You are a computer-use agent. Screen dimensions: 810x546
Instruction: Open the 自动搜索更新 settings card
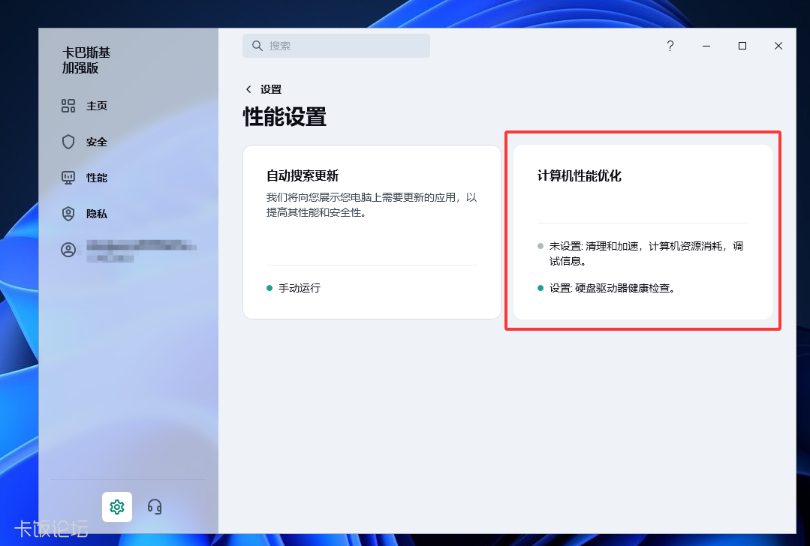(x=372, y=232)
